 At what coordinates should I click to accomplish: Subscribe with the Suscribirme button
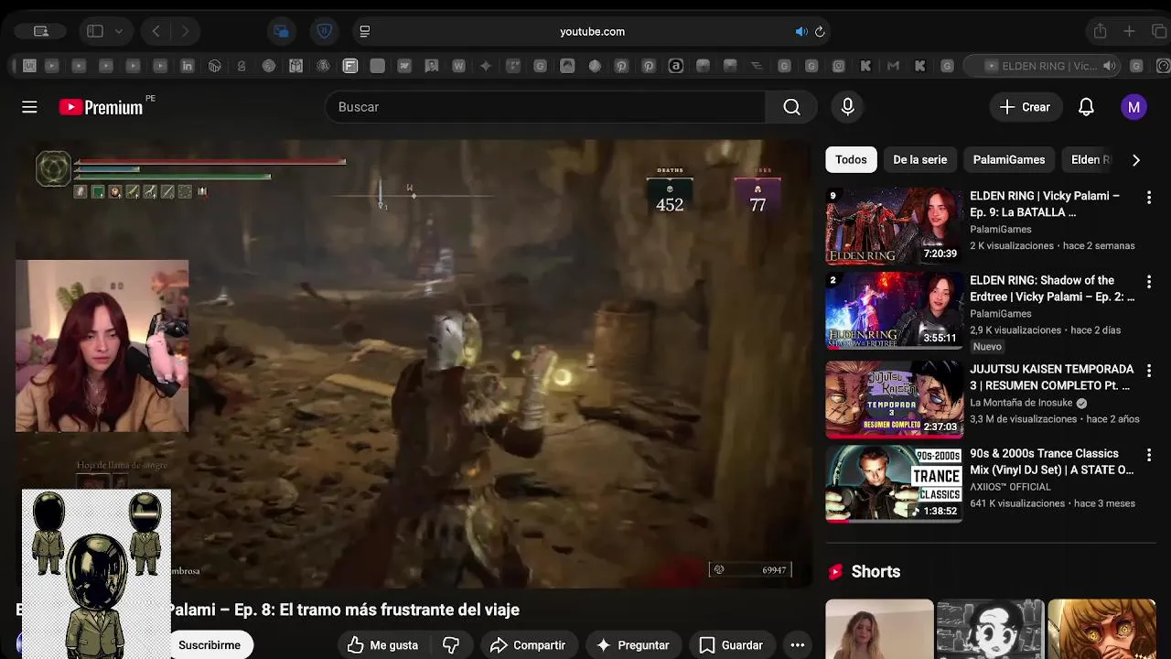209,645
